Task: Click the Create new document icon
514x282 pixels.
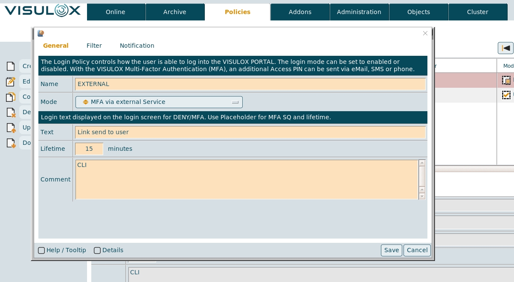Action: click(11, 66)
